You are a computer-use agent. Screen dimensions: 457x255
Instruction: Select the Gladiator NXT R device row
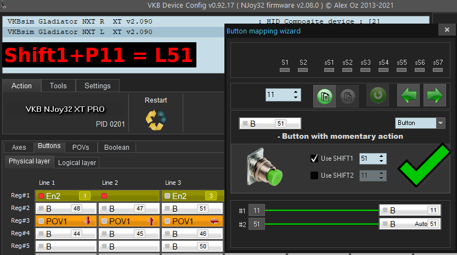(114, 21)
